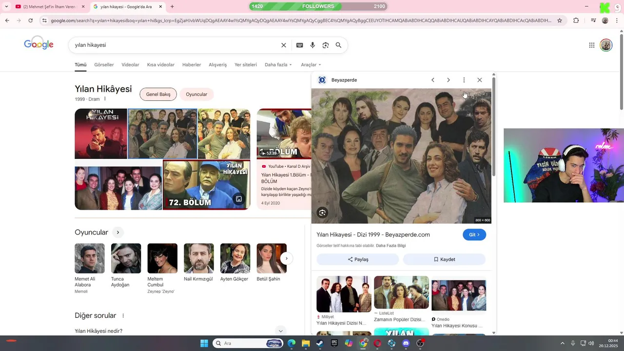Open Chrome extensions puzzle icon
Image resolution: width=624 pixels, height=351 pixels.
576,20
